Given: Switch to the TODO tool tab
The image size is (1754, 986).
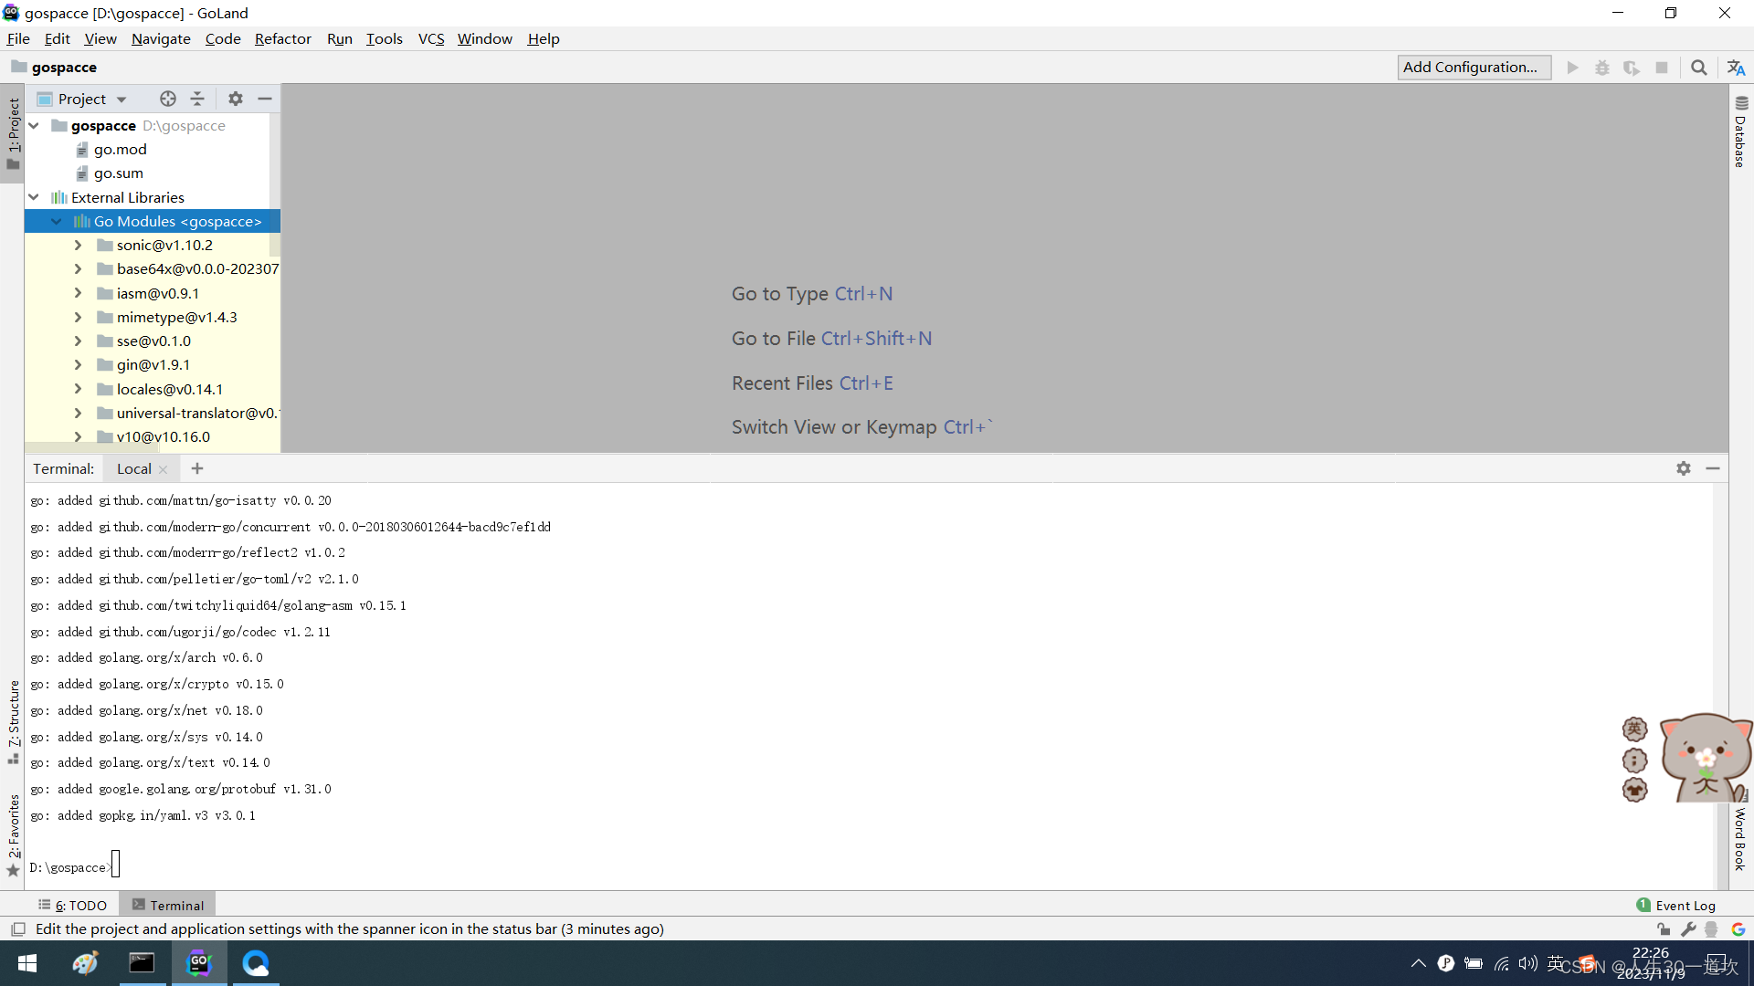Looking at the screenshot, I should point(73,906).
